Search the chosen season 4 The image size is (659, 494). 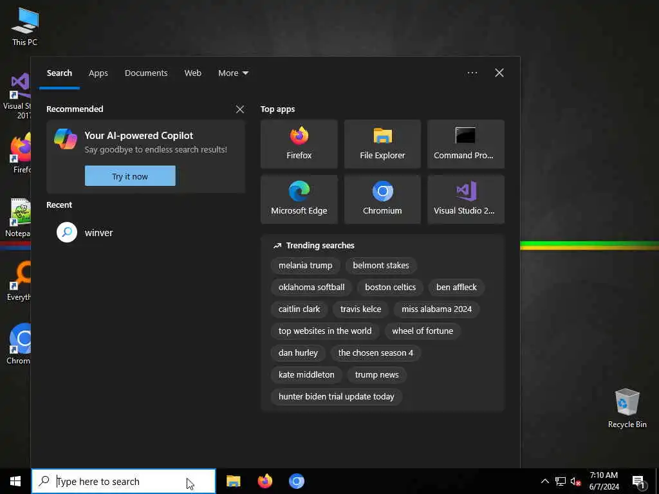[x=376, y=353]
